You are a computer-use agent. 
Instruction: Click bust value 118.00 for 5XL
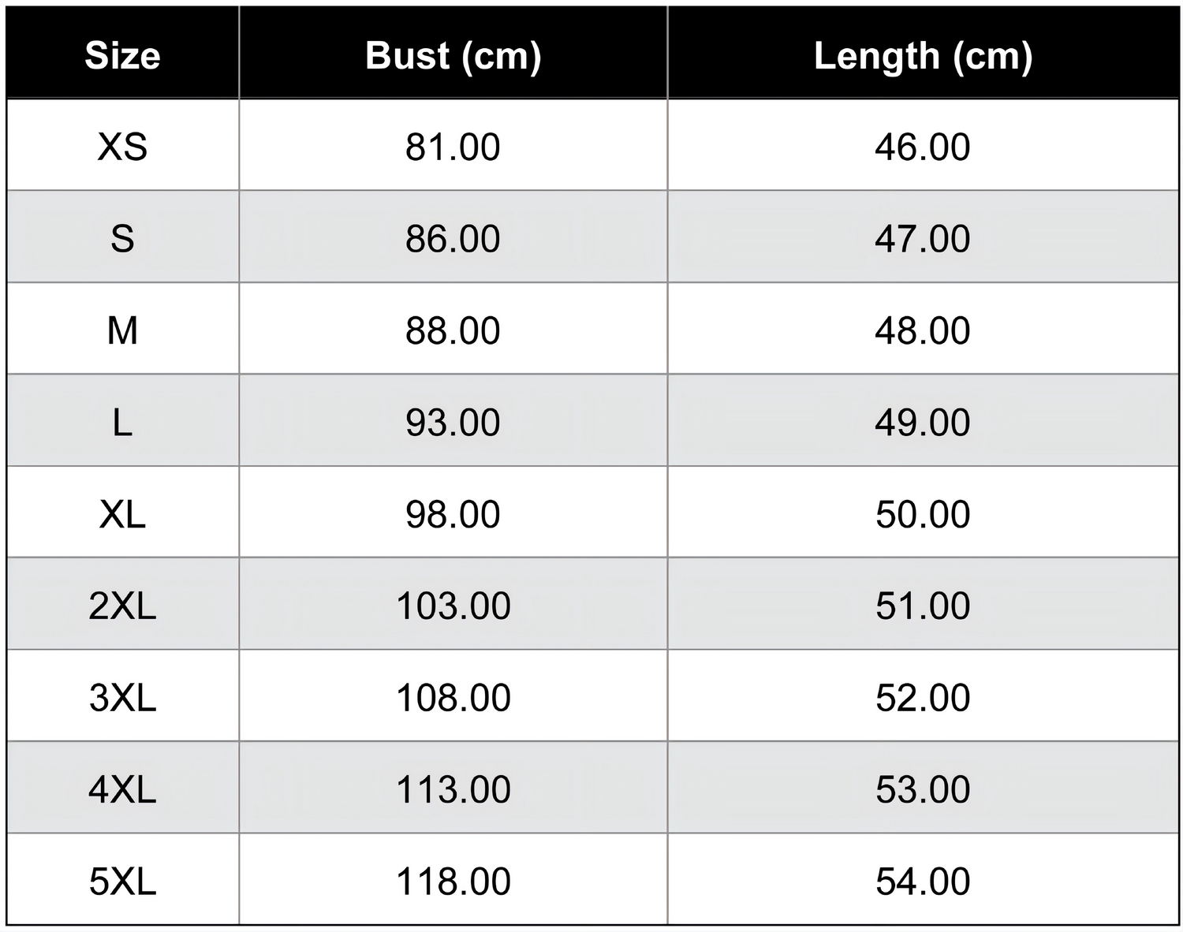[x=453, y=882]
